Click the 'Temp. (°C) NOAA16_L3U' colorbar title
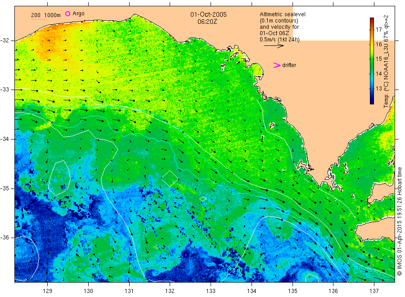The width and height of the screenshot is (405, 297). point(386,62)
